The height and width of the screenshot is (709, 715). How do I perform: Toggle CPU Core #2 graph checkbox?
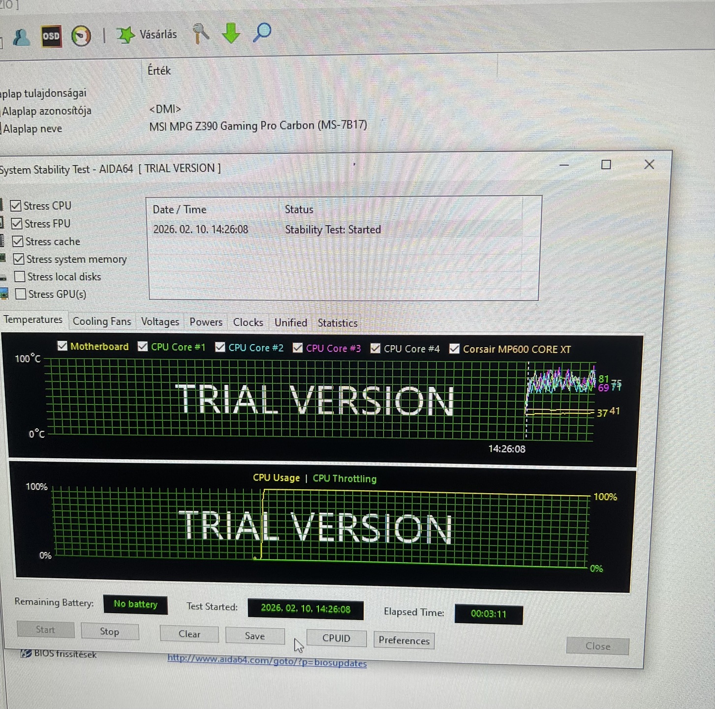point(220,348)
